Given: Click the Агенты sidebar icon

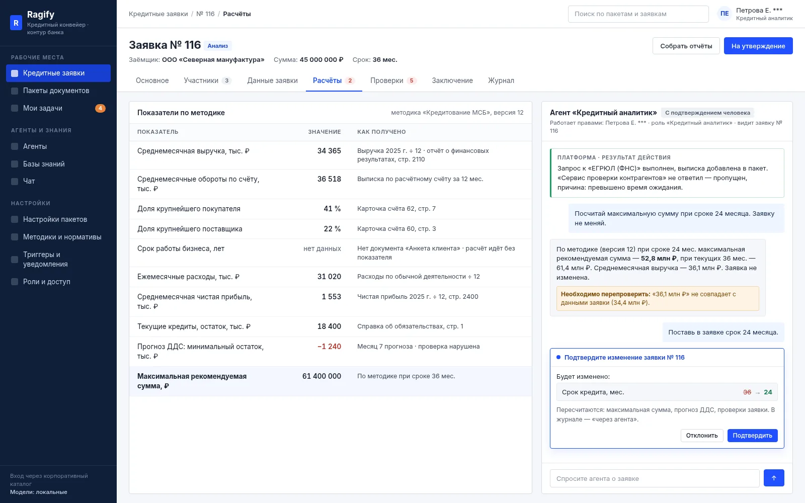Looking at the screenshot, I should pos(15,146).
